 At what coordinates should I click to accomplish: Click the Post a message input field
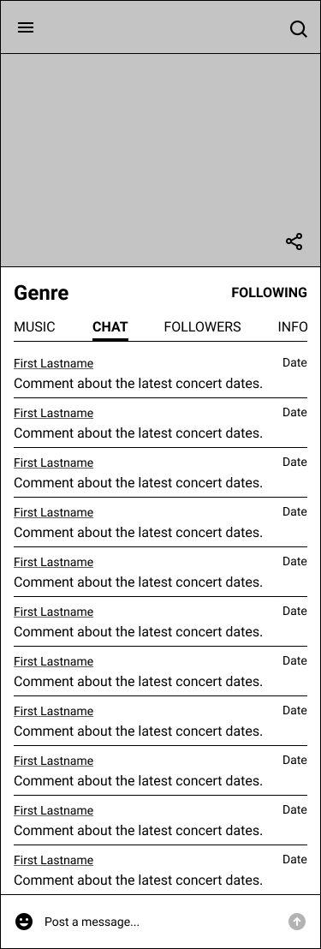coord(160,922)
